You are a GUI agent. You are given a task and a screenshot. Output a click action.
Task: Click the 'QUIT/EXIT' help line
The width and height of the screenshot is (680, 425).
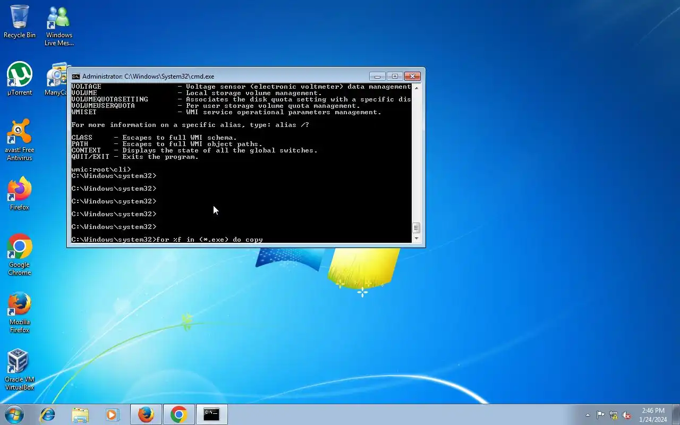pos(135,157)
